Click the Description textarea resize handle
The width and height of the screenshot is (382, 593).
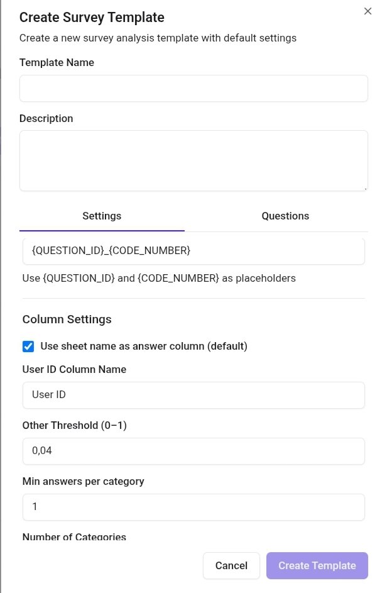pos(364,187)
